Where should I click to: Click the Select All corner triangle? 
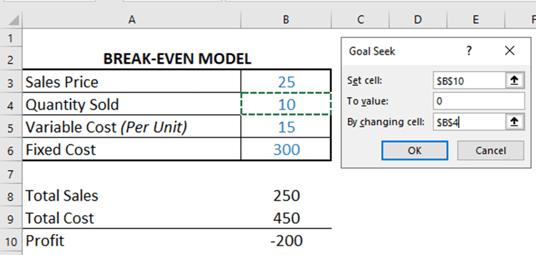pos(13,20)
